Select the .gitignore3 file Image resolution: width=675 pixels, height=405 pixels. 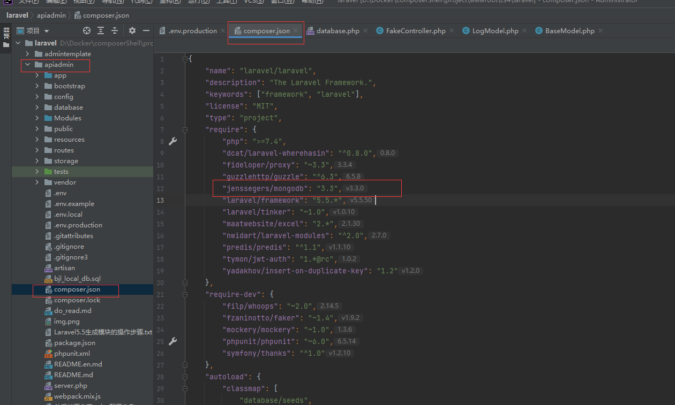coord(71,257)
